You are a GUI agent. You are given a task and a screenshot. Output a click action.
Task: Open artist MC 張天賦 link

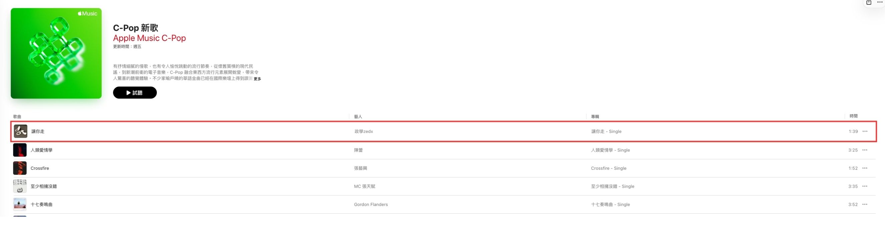[364, 186]
